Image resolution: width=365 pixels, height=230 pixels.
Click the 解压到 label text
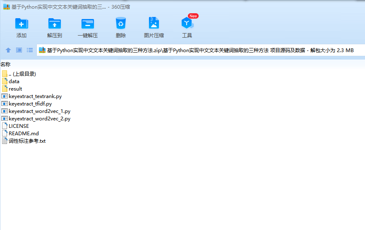pyautogui.click(x=55, y=36)
